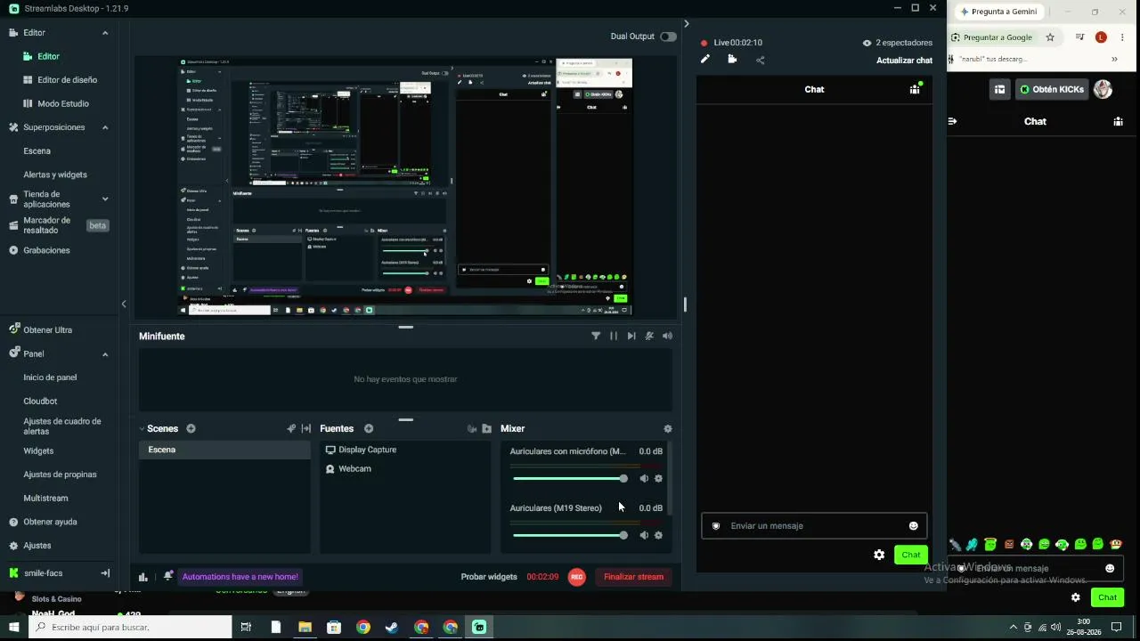The height and width of the screenshot is (641, 1140).
Task: Toggle the Dual Output switch
Action: [668, 37]
